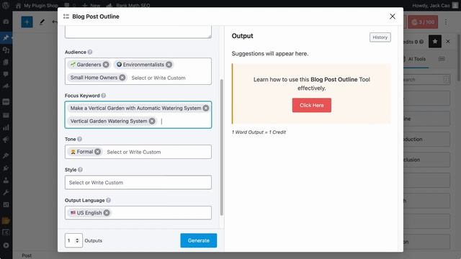Open My Plugin Shop site menu

click(x=37, y=5)
